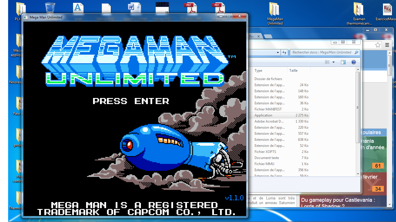396x222 pixels.
Task: Click the v1.1.0 version label in game
Action: click(234, 198)
